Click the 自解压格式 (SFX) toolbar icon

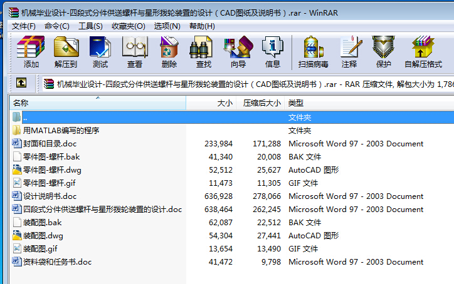(x=423, y=46)
